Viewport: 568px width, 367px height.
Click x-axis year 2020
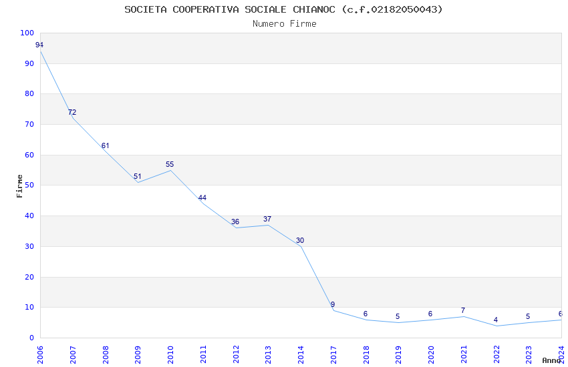point(432,355)
